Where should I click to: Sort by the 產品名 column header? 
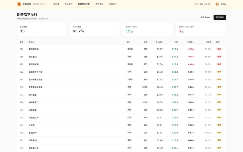pyautogui.click(x=31, y=42)
